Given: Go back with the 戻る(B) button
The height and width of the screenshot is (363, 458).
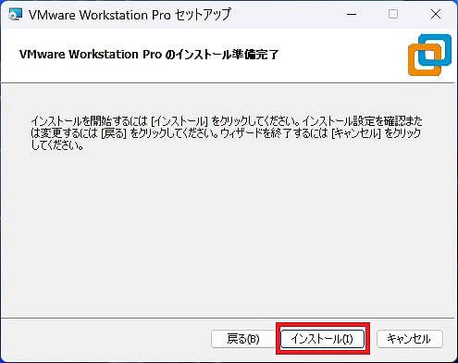Looking at the screenshot, I should coord(243,339).
